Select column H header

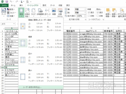[x=108, y=28]
